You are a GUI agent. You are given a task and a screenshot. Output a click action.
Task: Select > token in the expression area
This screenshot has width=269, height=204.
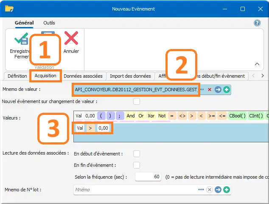pos(90,128)
